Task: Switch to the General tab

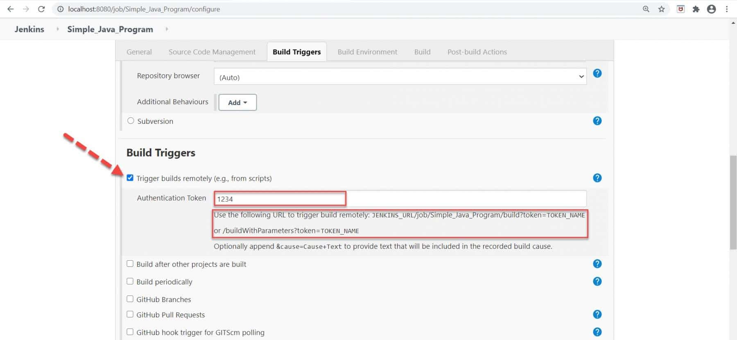Action: (139, 52)
